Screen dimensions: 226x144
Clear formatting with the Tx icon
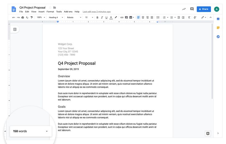pos(189,17)
